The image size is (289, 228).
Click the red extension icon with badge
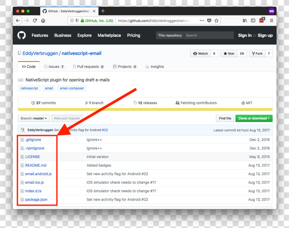click(262, 20)
